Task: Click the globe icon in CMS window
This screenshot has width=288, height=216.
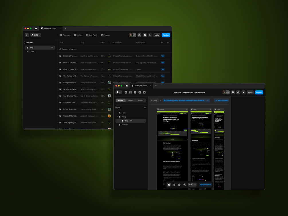Action: (139, 35)
